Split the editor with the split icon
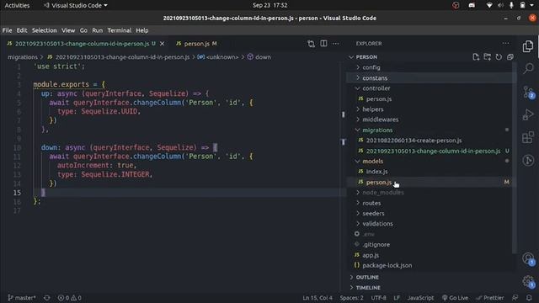The width and height of the screenshot is (539, 303). coord(323,43)
